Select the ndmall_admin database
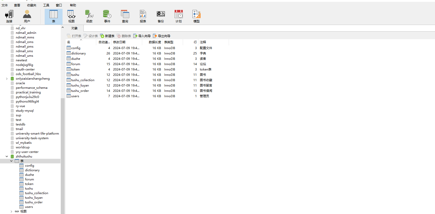 click(x=26, y=33)
